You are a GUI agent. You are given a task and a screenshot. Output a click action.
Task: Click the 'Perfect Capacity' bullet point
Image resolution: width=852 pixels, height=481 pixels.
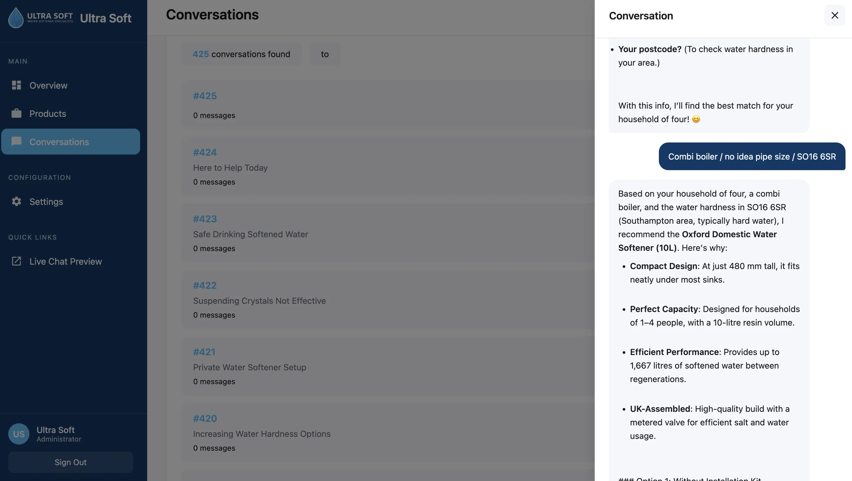[715, 316]
